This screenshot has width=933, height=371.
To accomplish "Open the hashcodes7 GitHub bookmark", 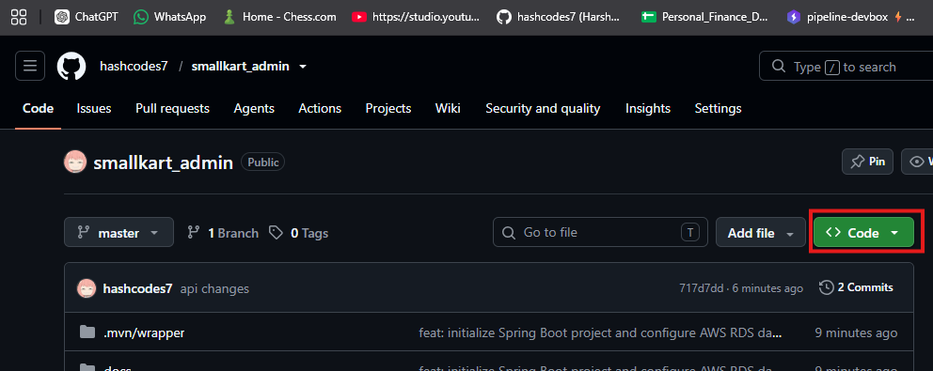I will coord(558,17).
